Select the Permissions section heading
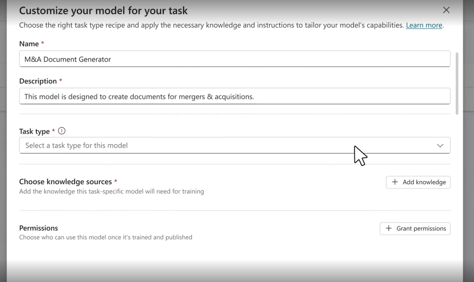 [x=38, y=228]
